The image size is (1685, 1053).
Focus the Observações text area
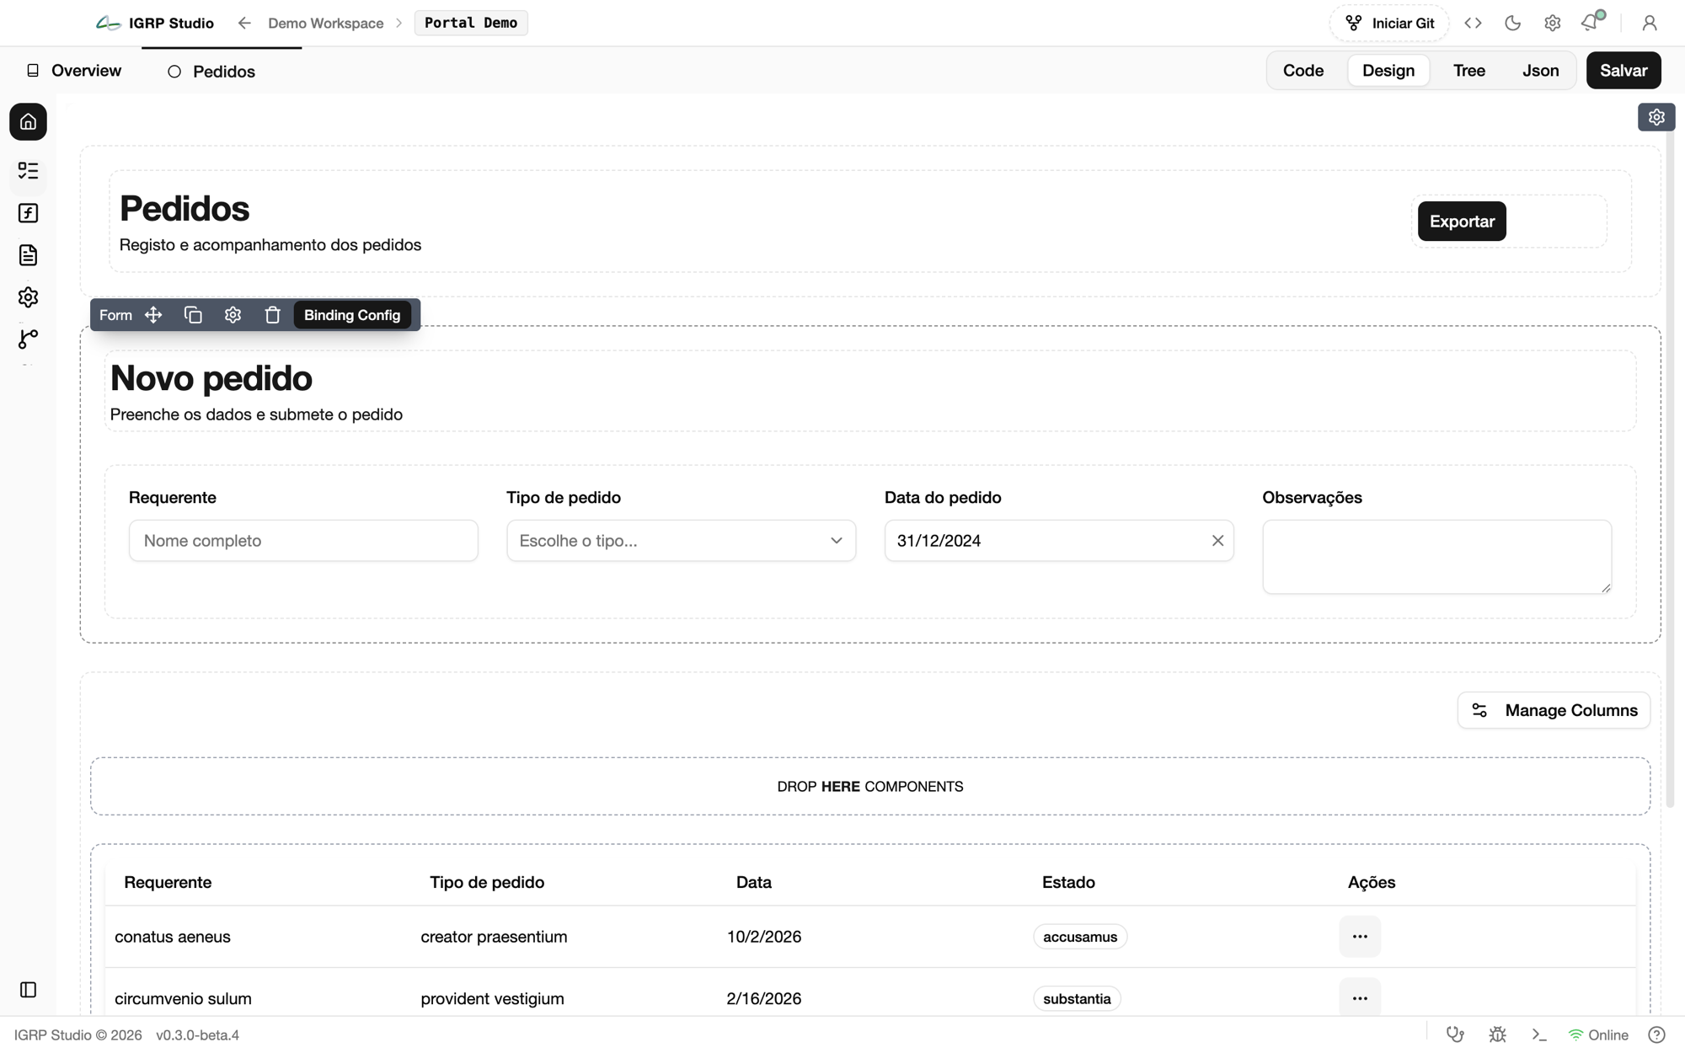pyautogui.click(x=1436, y=557)
